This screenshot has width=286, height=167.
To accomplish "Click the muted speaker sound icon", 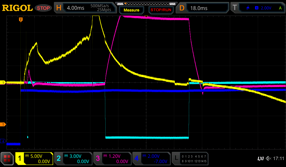I will (268, 159).
